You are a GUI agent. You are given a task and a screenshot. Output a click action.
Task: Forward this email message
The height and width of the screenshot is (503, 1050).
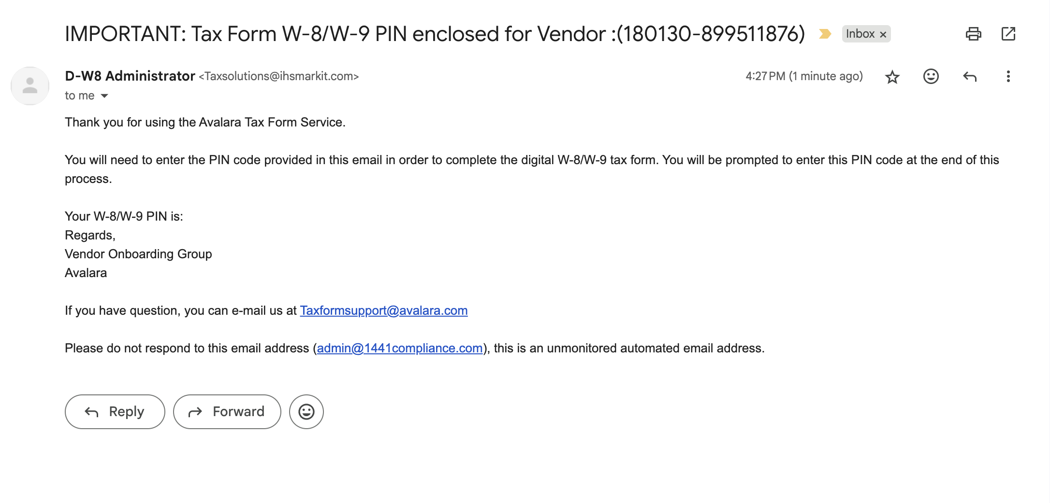(x=227, y=412)
